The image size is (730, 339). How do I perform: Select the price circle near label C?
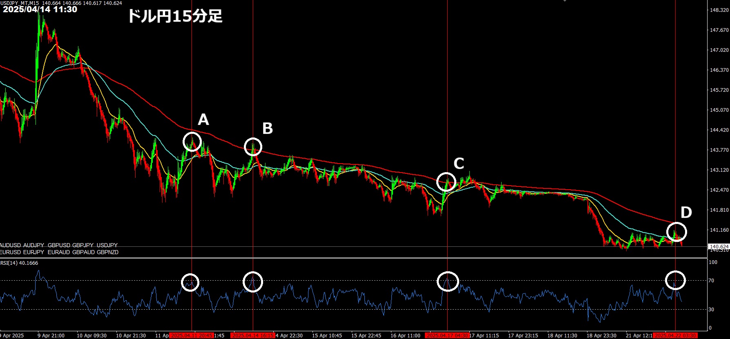[x=446, y=182]
